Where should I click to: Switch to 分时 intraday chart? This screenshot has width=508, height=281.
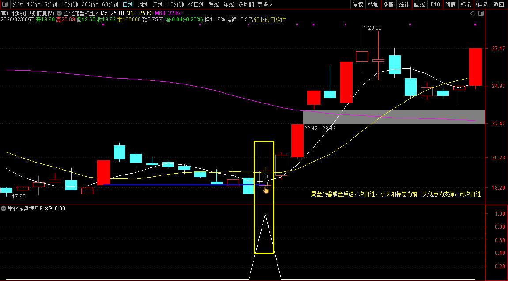[18, 4]
